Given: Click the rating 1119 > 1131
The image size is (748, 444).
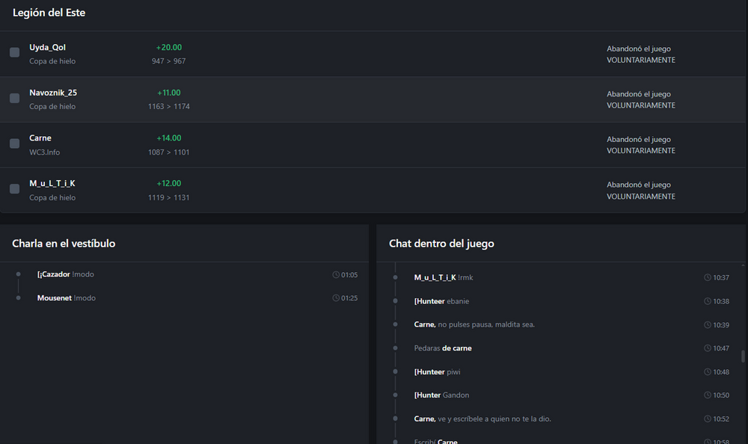Looking at the screenshot, I should click(x=169, y=197).
